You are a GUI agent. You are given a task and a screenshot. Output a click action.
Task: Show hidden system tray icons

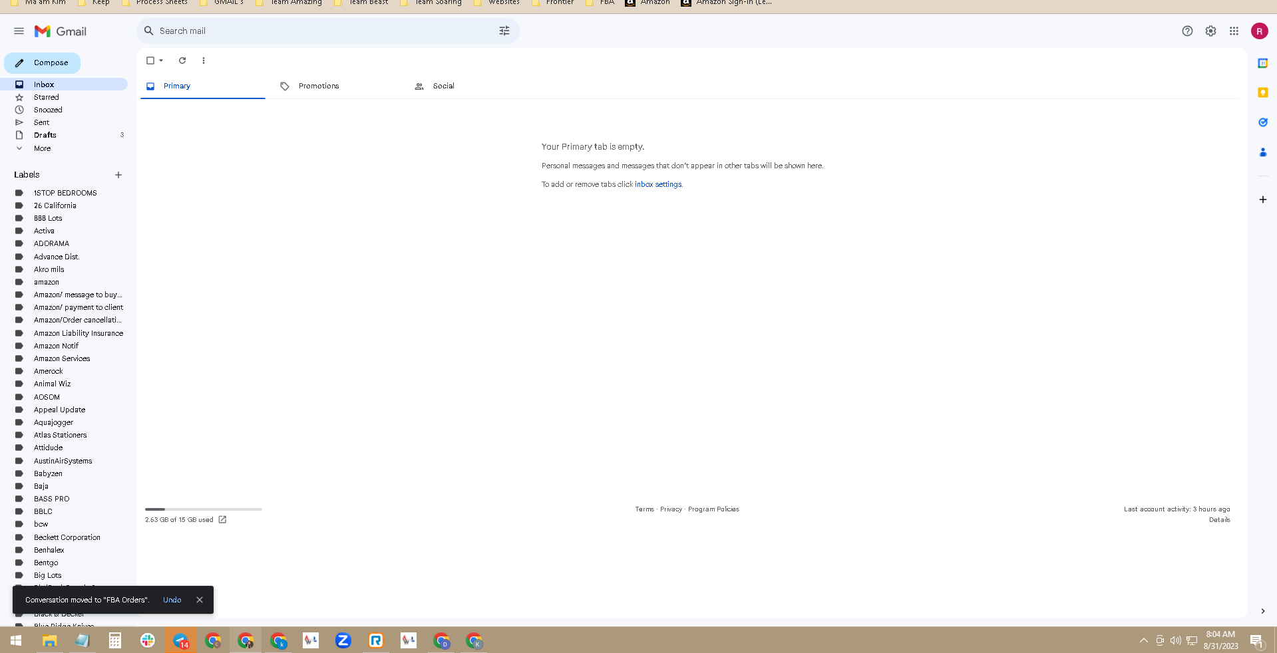[1143, 640]
